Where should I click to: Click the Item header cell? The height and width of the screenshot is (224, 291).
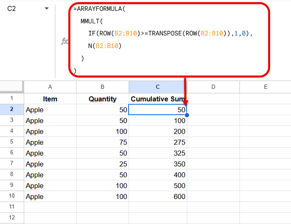click(x=50, y=99)
